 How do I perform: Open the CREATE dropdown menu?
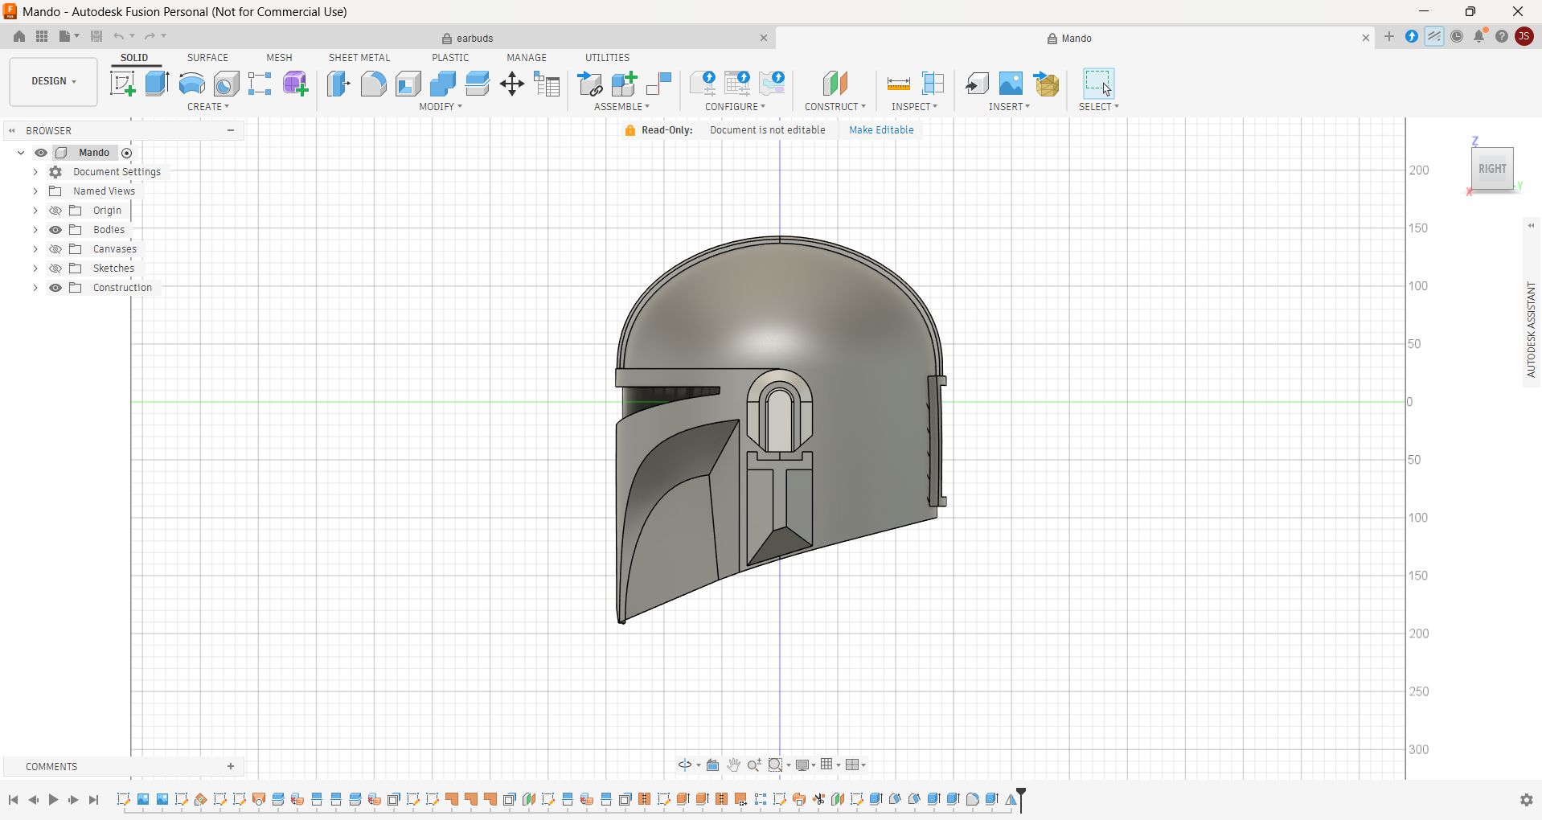point(208,107)
